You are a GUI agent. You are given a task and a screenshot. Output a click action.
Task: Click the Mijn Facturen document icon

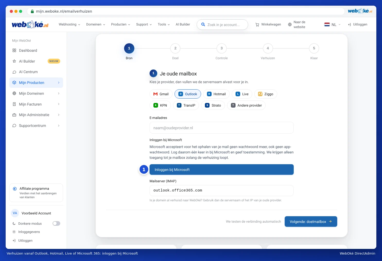pos(14,104)
